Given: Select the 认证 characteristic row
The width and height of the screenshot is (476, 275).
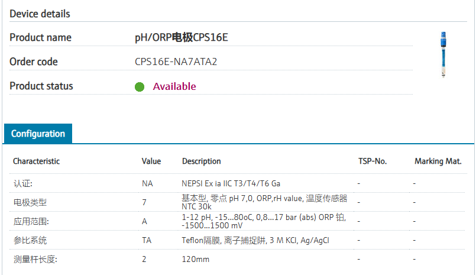Looking at the screenshot, I should click(27, 184).
